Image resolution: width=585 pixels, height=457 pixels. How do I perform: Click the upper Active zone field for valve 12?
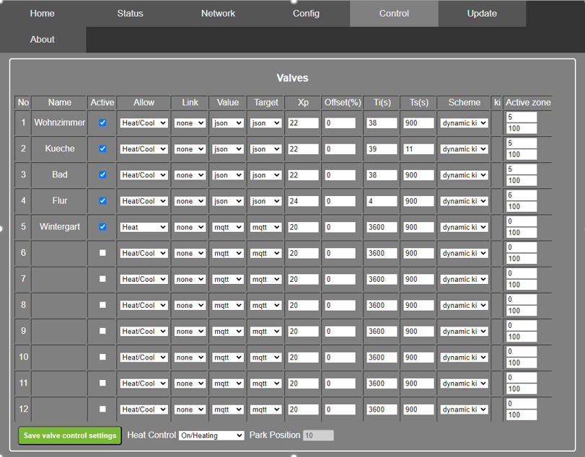pos(522,404)
